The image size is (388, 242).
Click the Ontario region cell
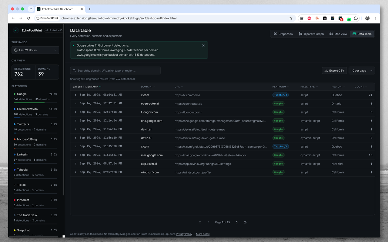tap(336, 103)
